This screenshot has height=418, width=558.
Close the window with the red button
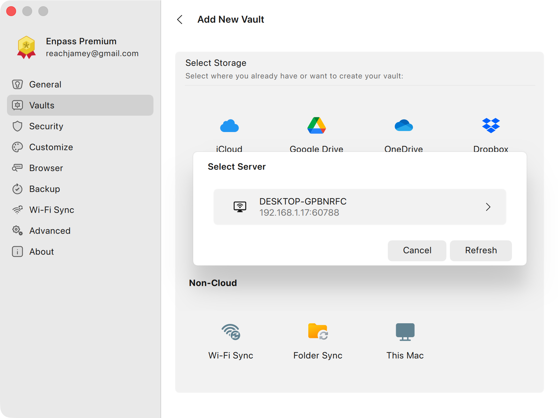(11, 11)
